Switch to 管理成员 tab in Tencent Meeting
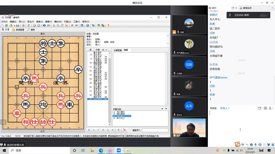This screenshot has height=154, width=275. [x=246, y=8]
